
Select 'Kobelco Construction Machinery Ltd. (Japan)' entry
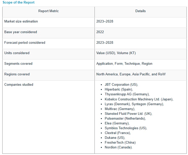point(139,99)
